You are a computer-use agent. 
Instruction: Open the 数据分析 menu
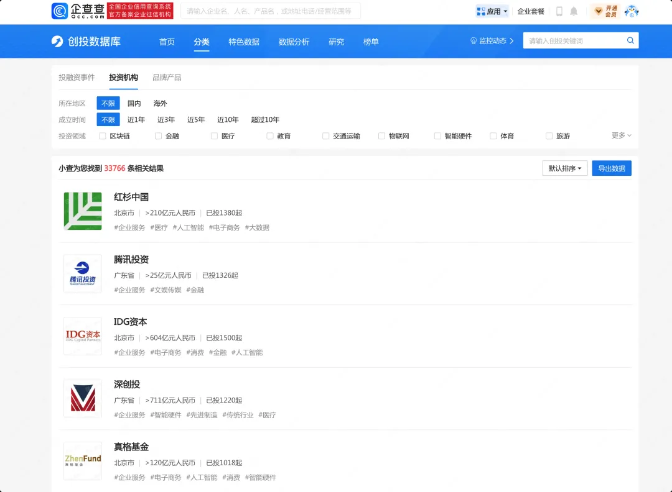(x=294, y=42)
